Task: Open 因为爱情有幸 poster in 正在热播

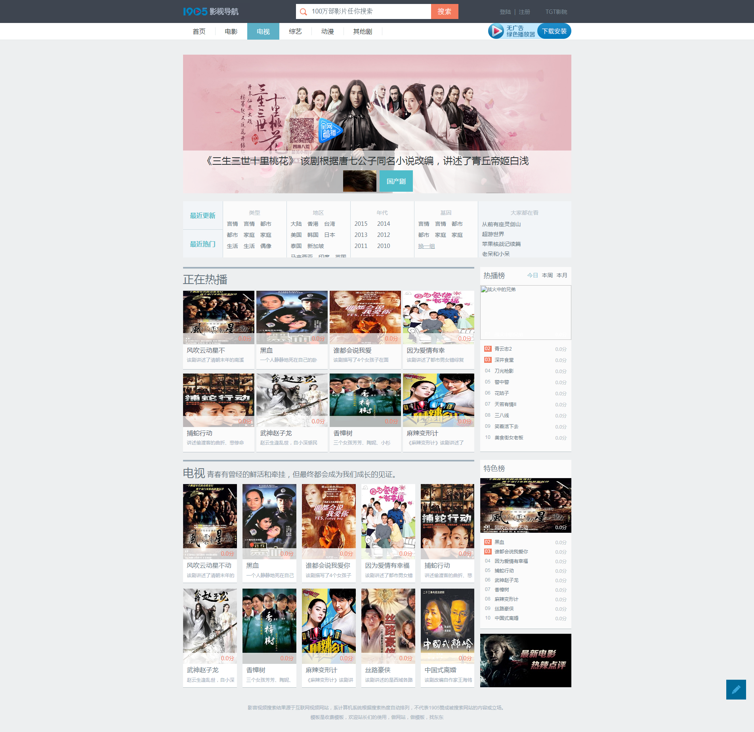Action: [x=439, y=317]
